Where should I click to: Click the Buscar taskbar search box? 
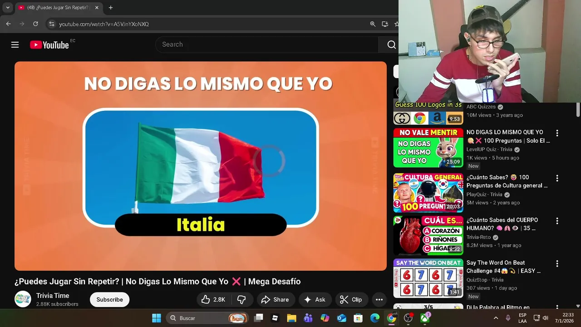[x=207, y=318]
